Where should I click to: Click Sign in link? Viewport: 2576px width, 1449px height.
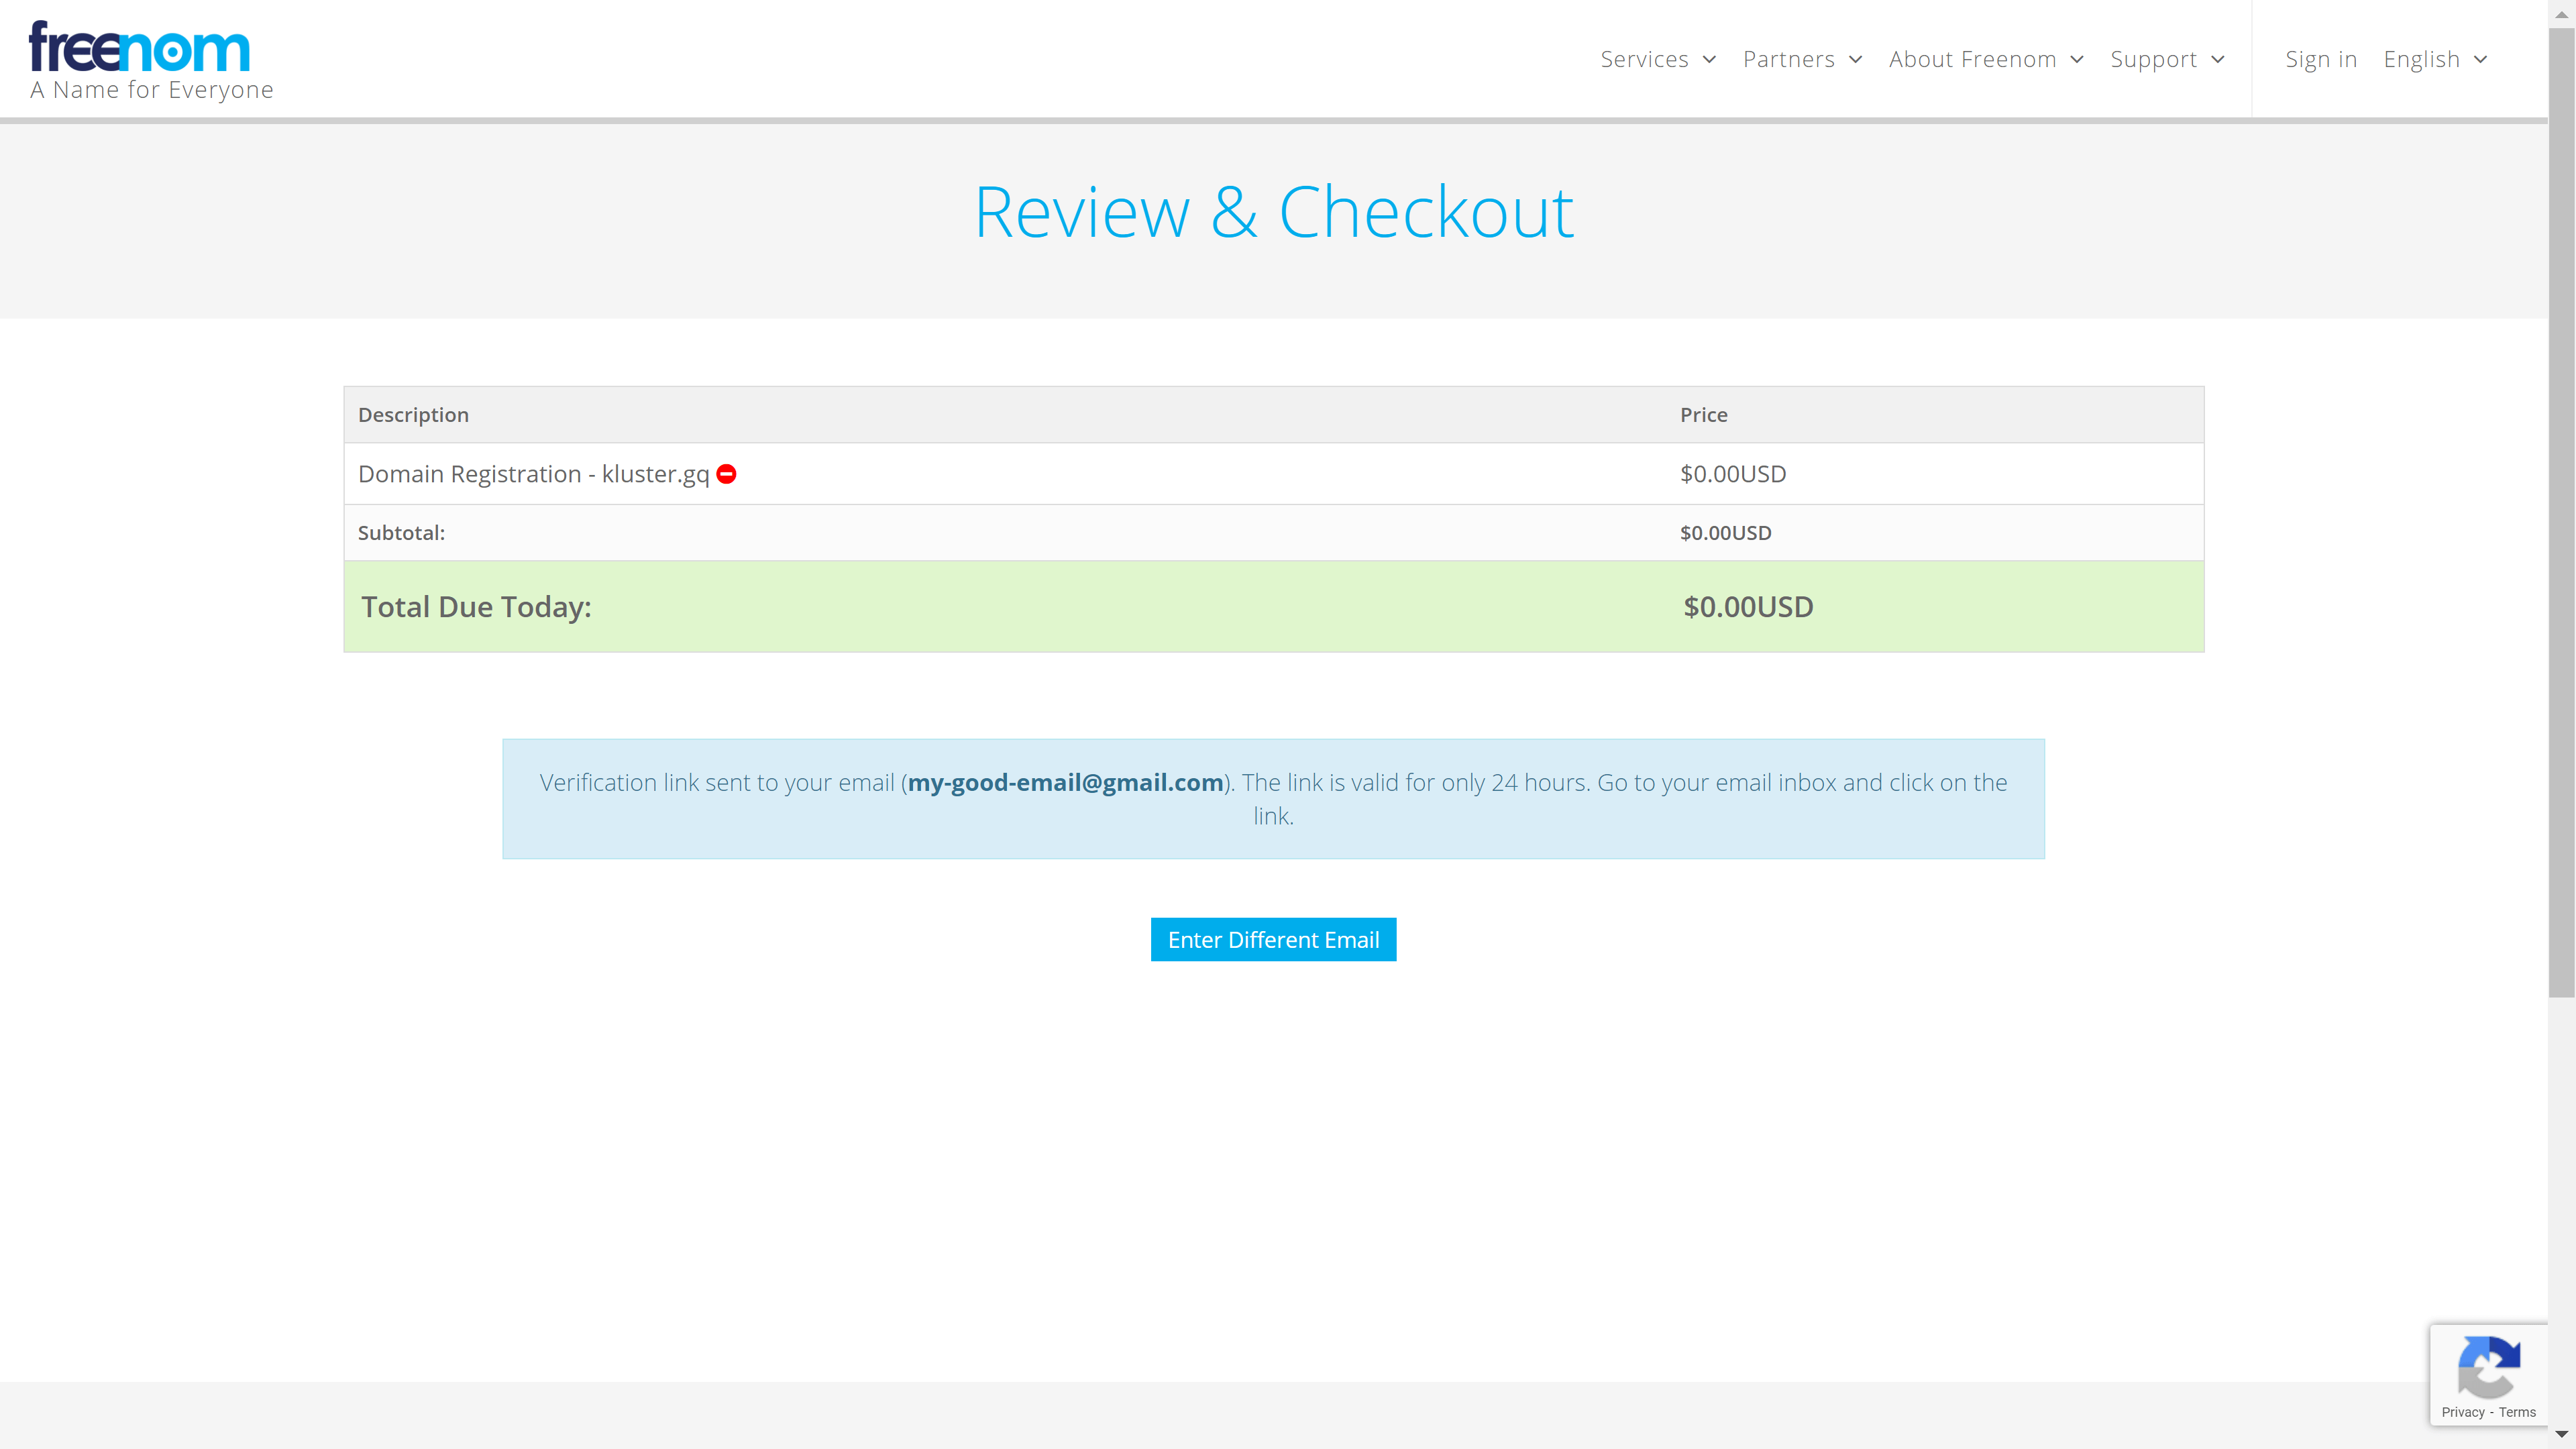(x=2321, y=59)
